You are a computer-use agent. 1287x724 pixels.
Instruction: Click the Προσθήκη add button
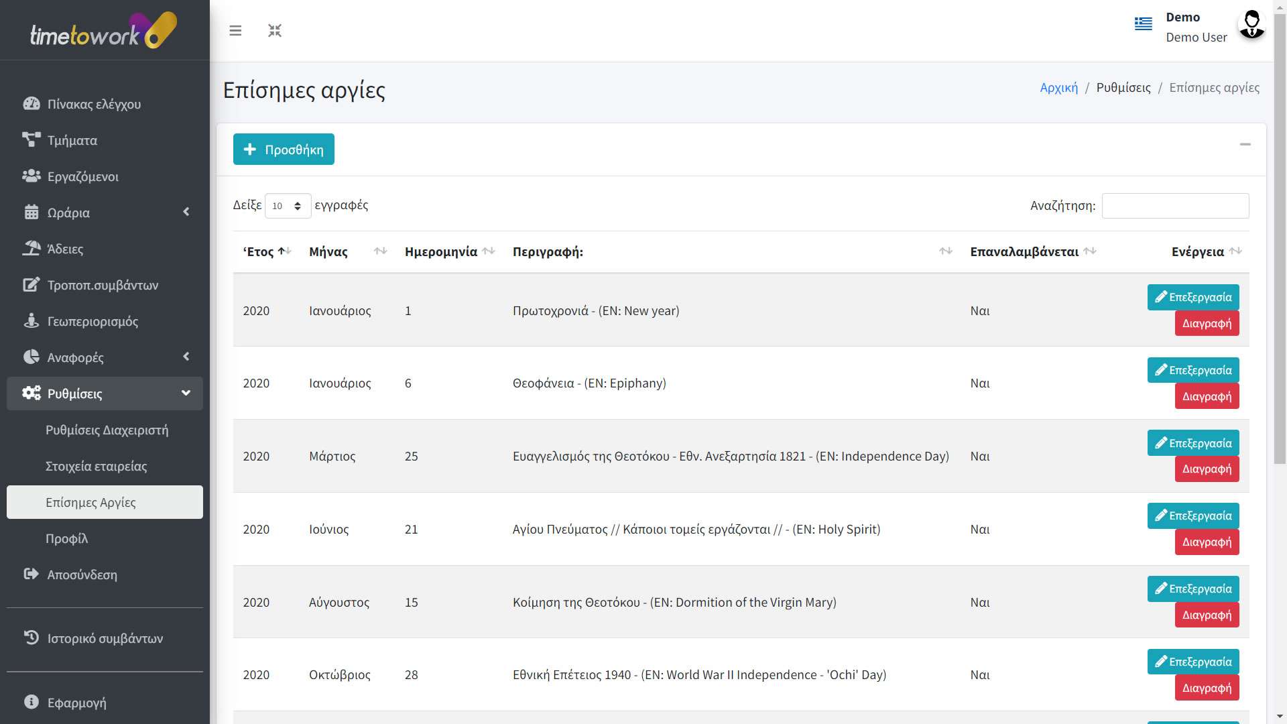(284, 149)
